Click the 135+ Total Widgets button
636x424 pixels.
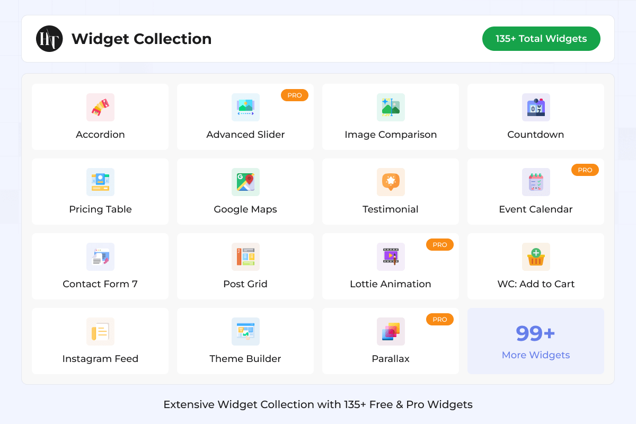pos(541,39)
